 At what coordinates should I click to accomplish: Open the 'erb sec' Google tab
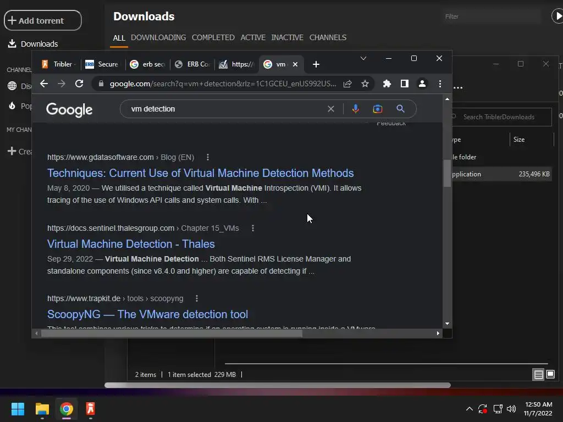tap(147, 64)
